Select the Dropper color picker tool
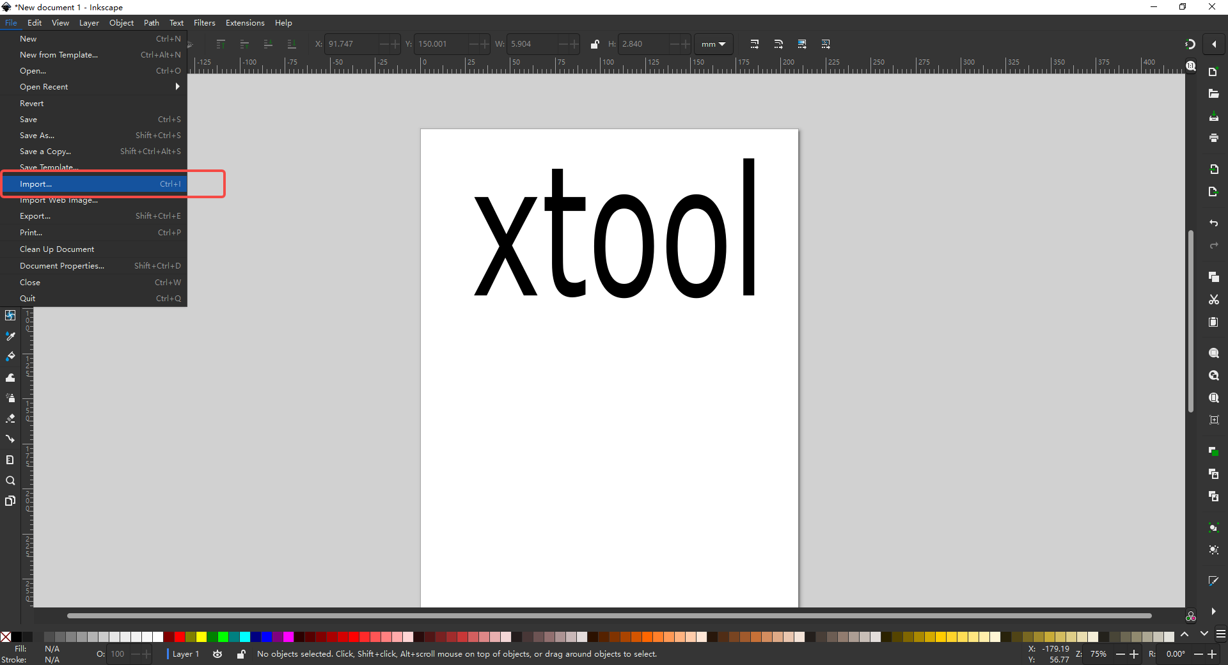The image size is (1228, 665). [x=10, y=336]
